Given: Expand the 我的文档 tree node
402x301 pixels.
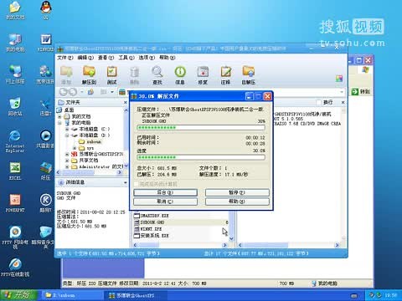Looking at the screenshot, I should (x=60, y=116).
